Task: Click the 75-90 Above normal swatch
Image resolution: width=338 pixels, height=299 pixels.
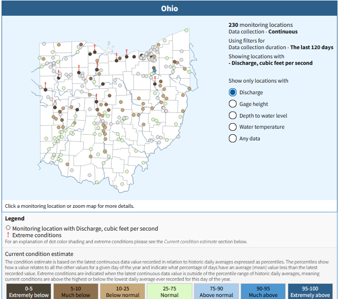Action: [216, 291]
